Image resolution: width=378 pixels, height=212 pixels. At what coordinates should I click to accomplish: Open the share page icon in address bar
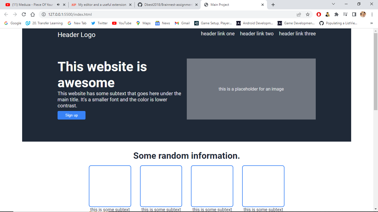(x=299, y=14)
